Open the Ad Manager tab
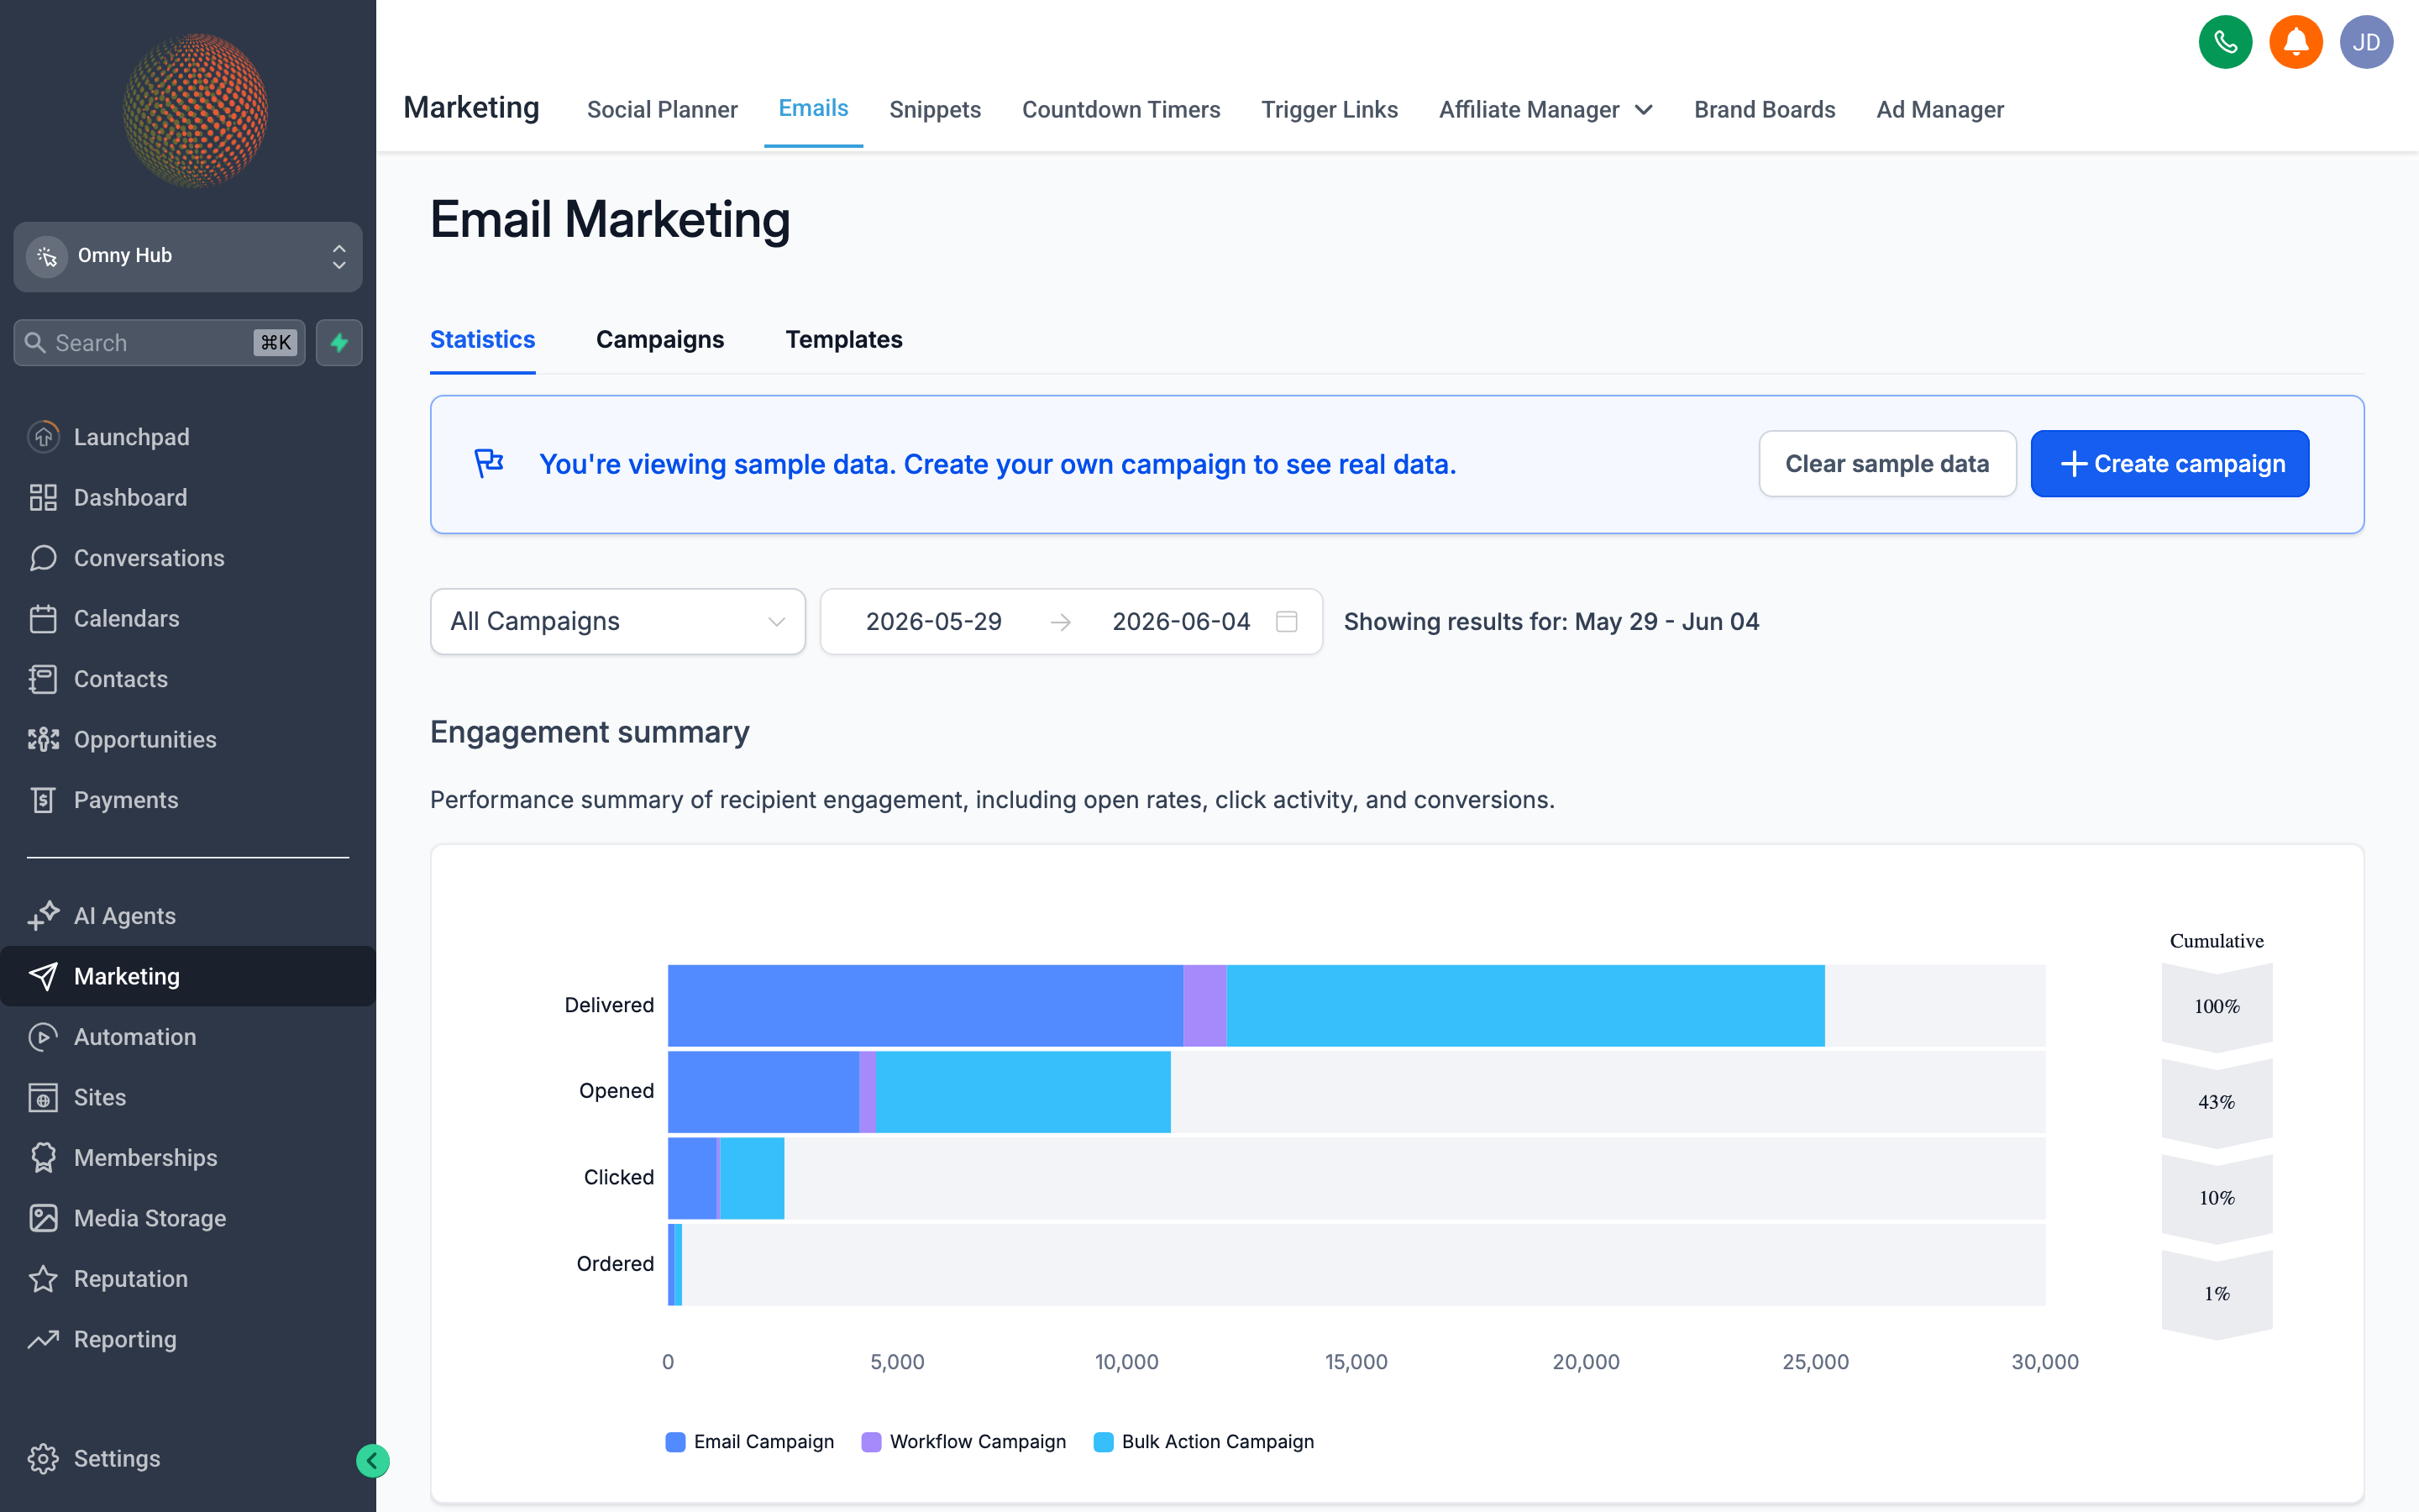The height and width of the screenshot is (1512, 2419). point(1939,109)
